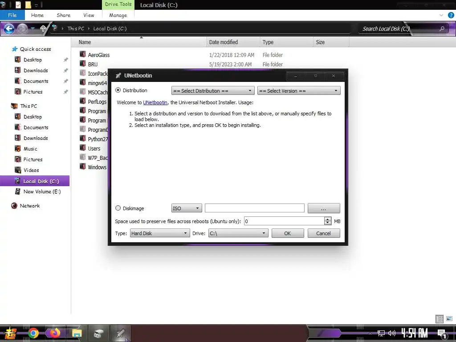
Task: Select the Windows folder icon
Action: coord(83,167)
